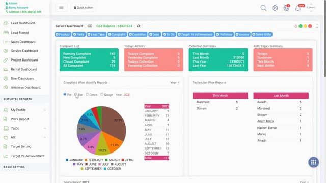Viewport: 326px width, 183px height.
Task: Click the Running Complaint row in Complaint List
Action: point(89,54)
